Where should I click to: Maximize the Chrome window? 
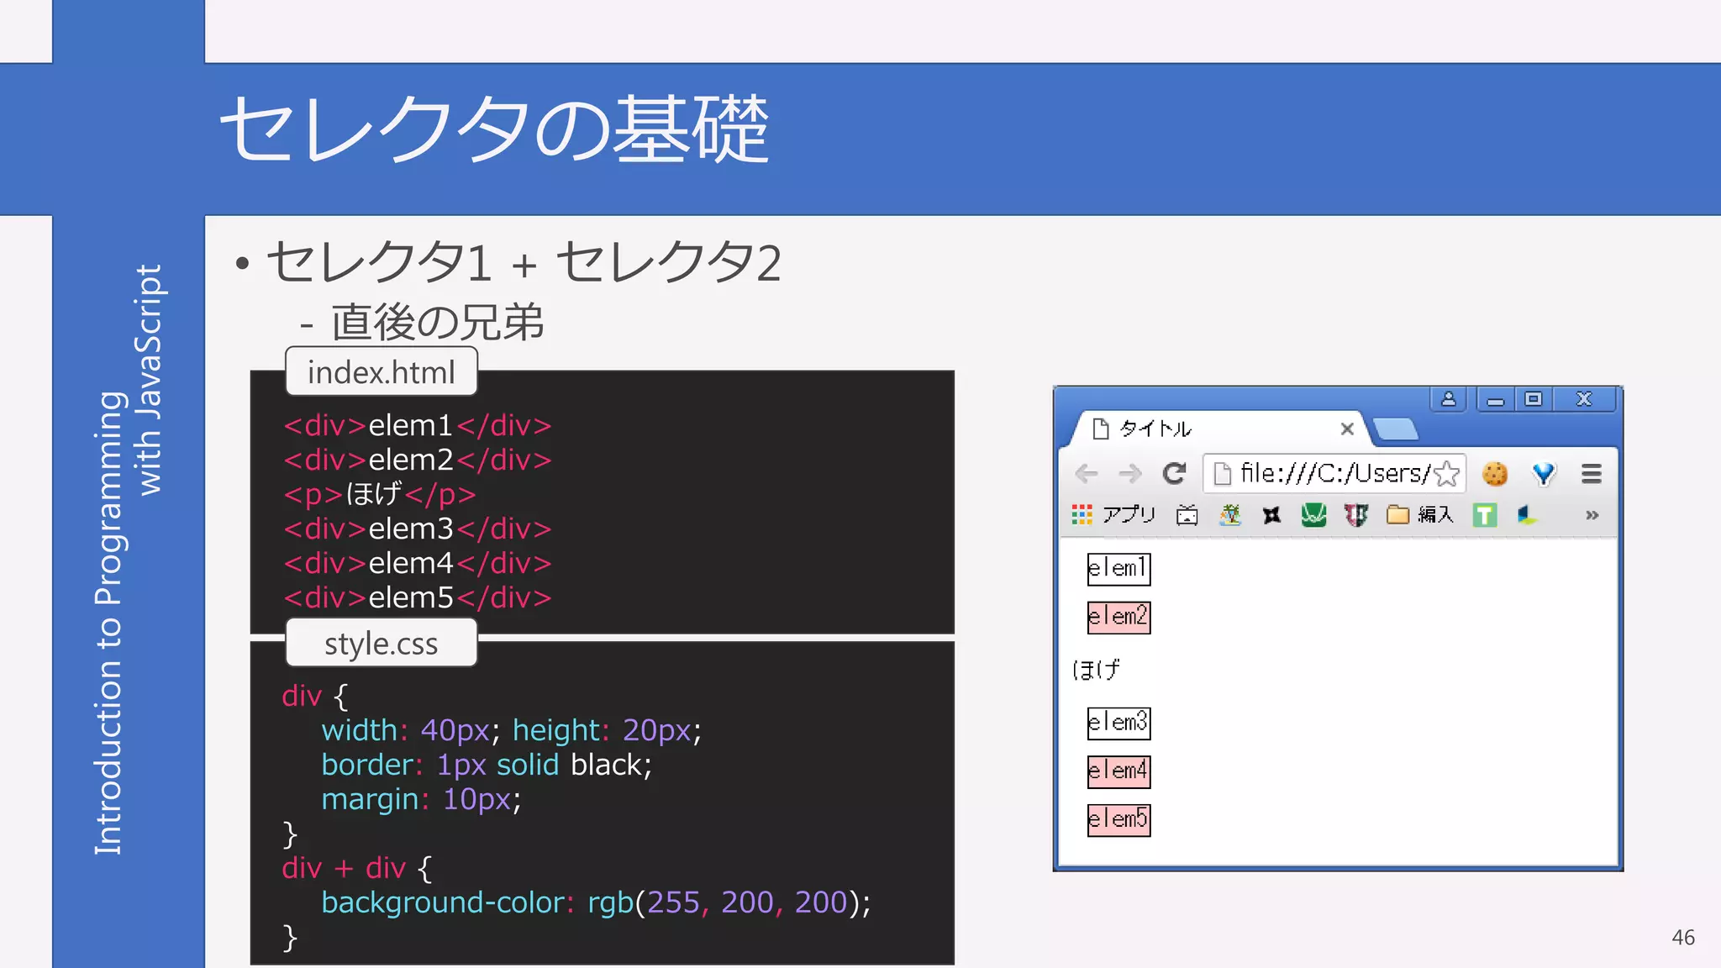click(1534, 399)
